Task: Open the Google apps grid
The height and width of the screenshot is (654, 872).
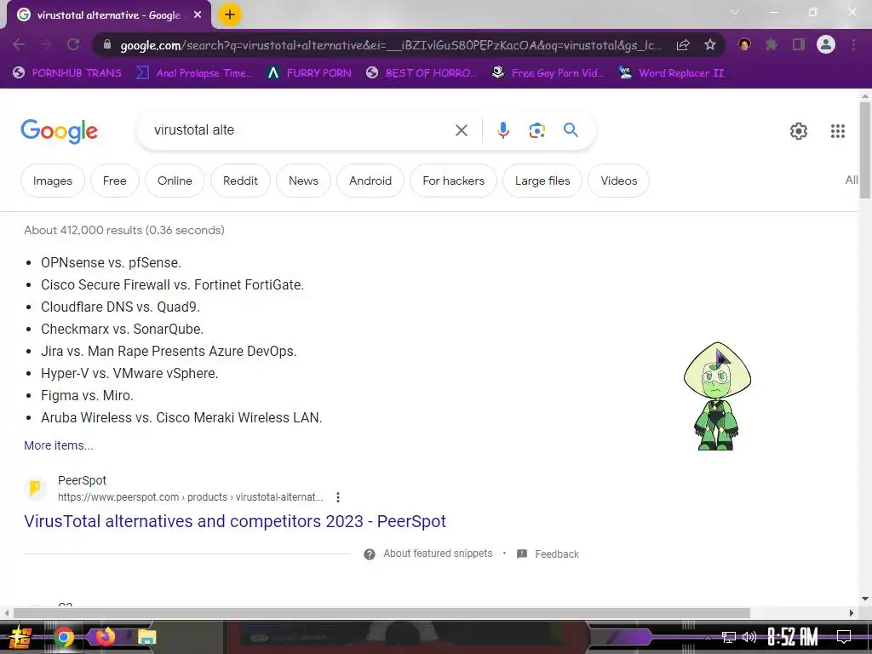Action: point(838,131)
